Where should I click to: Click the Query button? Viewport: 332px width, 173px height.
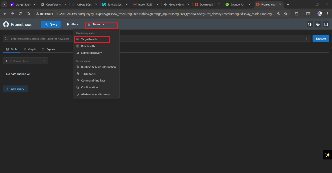click(51, 24)
